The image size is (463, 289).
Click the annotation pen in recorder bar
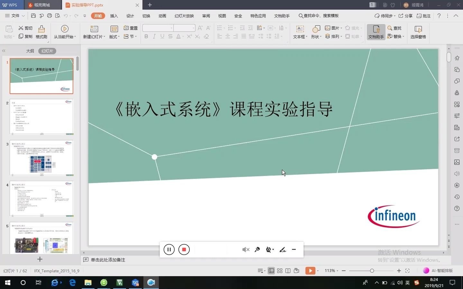click(x=283, y=250)
